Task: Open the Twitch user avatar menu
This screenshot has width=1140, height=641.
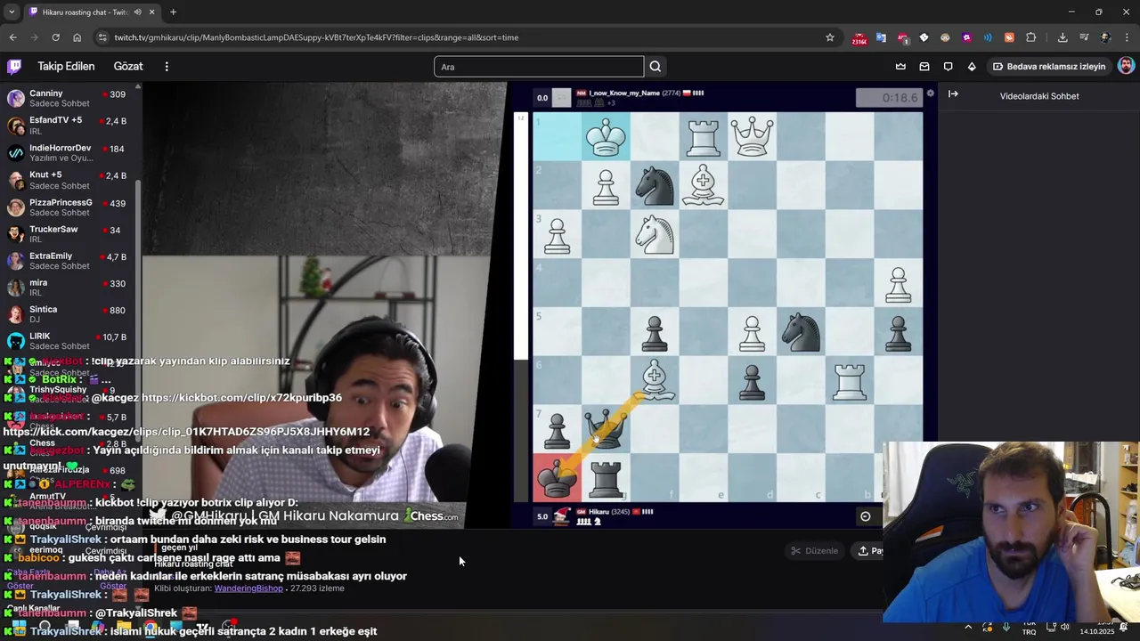Action: coord(1126,67)
